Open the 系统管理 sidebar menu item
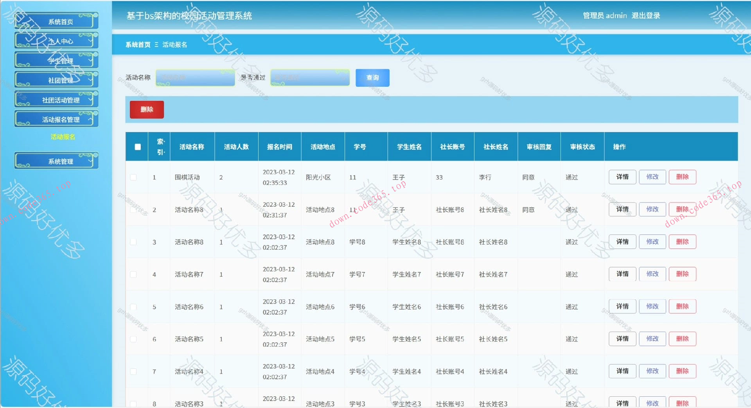The height and width of the screenshot is (408, 751). (56, 160)
